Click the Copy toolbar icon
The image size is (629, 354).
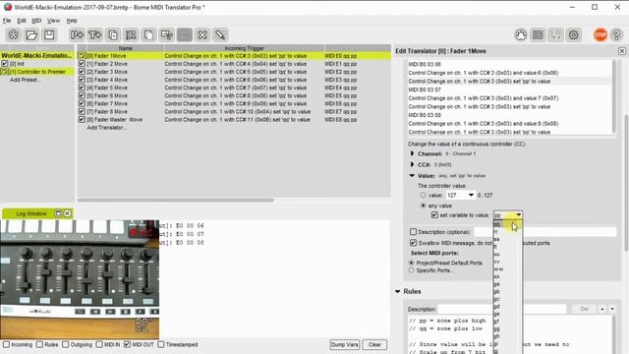148,35
